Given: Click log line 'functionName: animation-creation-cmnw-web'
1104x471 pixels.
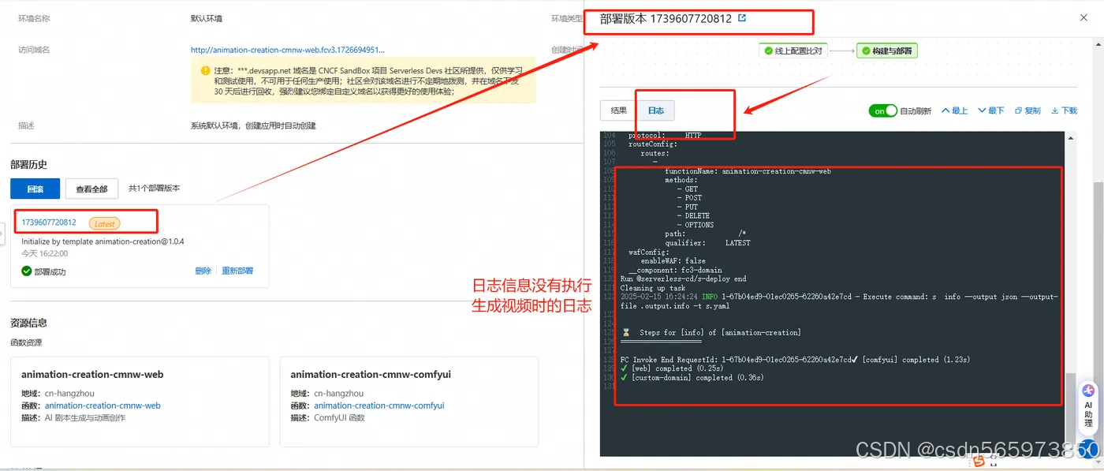Looking at the screenshot, I should [748, 171].
